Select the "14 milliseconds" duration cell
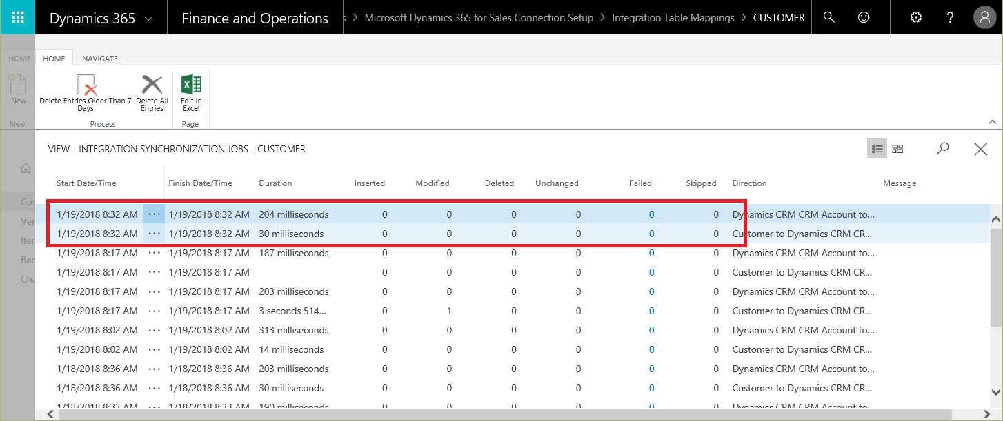This screenshot has width=1003, height=421. 291,349
